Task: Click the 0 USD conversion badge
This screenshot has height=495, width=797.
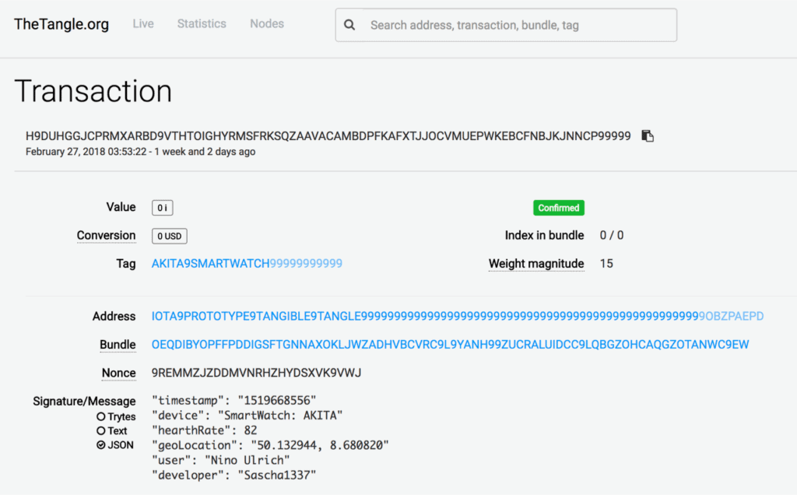Action: 169,236
